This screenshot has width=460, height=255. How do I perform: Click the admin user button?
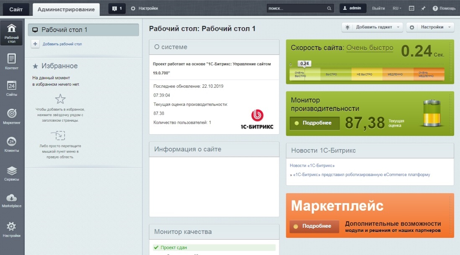[x=353, y=8]
